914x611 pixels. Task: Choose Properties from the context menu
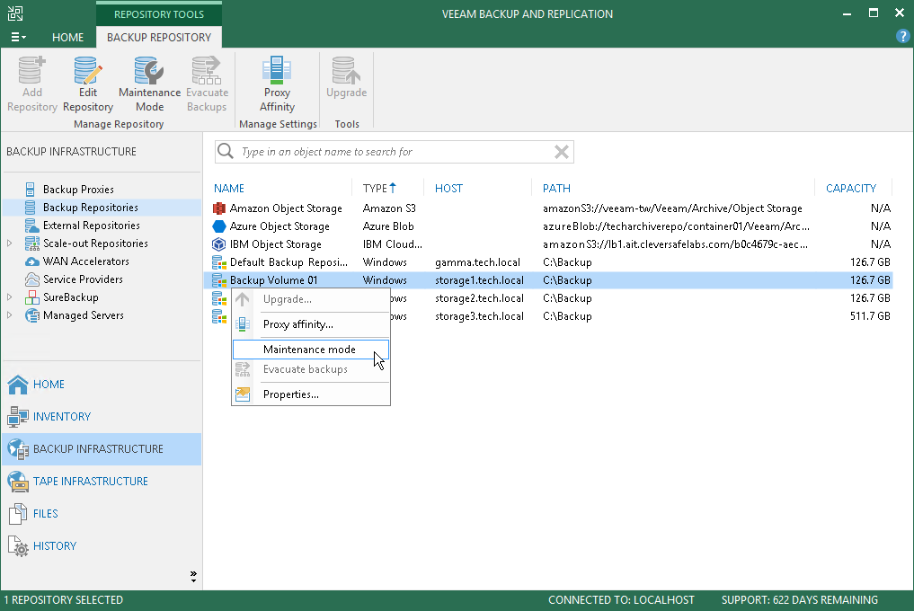pyautogui.click(x=290, y=394)
